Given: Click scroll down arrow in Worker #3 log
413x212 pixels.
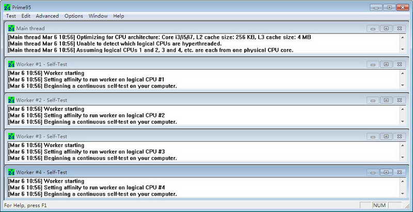Looking at the screenshot, I should click(403, 157).
